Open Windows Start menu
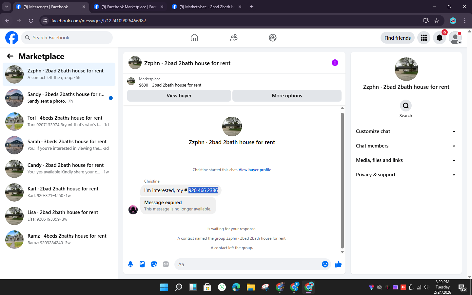Viewport: 472px width, 295px height. click(164, 287)
